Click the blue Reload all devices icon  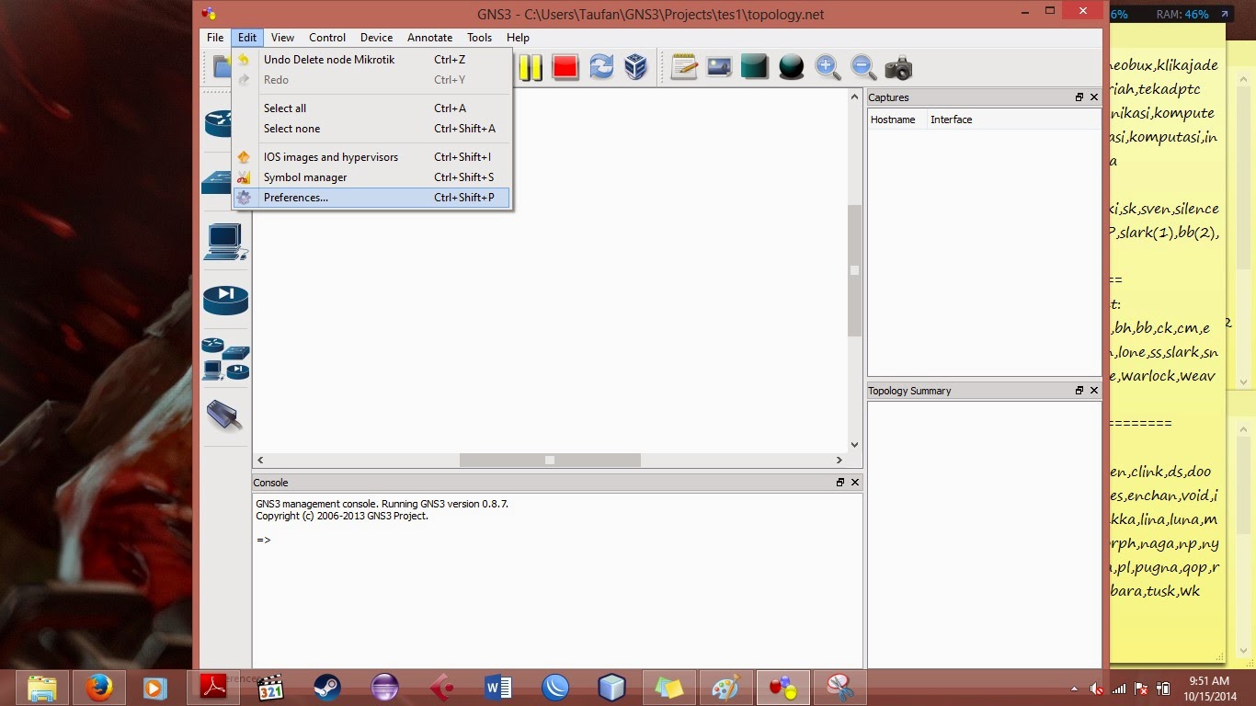click(601, 67)
